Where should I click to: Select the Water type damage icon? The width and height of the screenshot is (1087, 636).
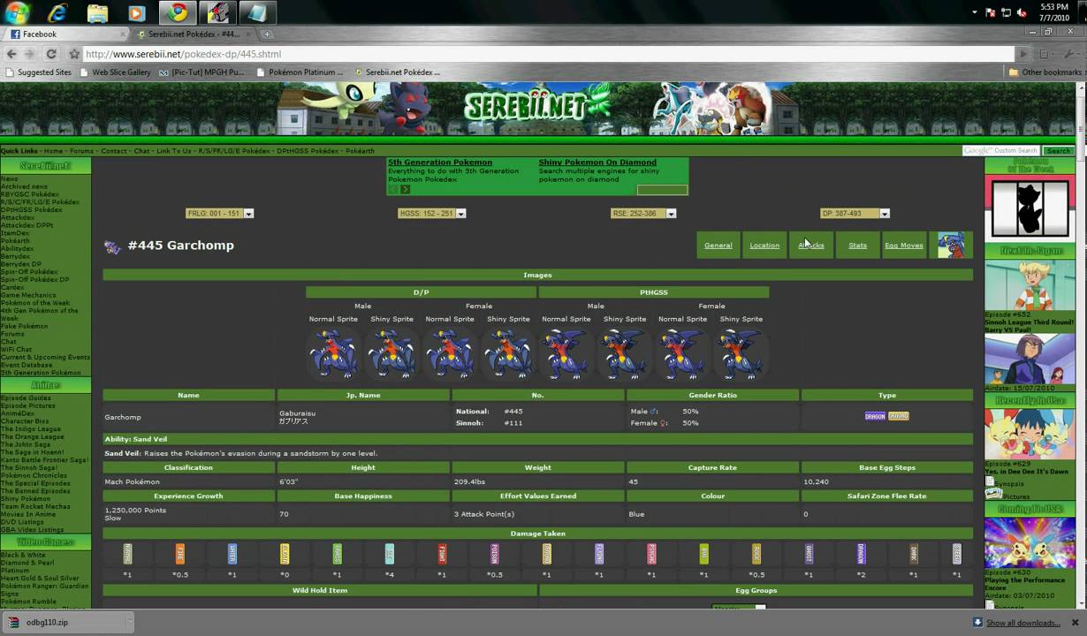pos(232,554)
